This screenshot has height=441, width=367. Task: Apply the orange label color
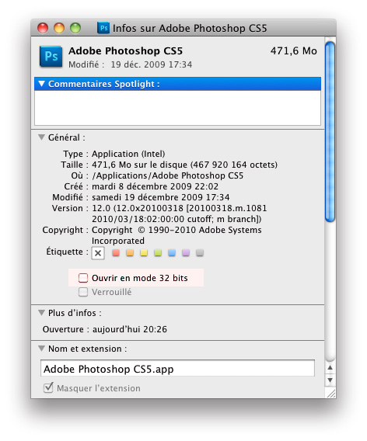click(x=130, y=253)
